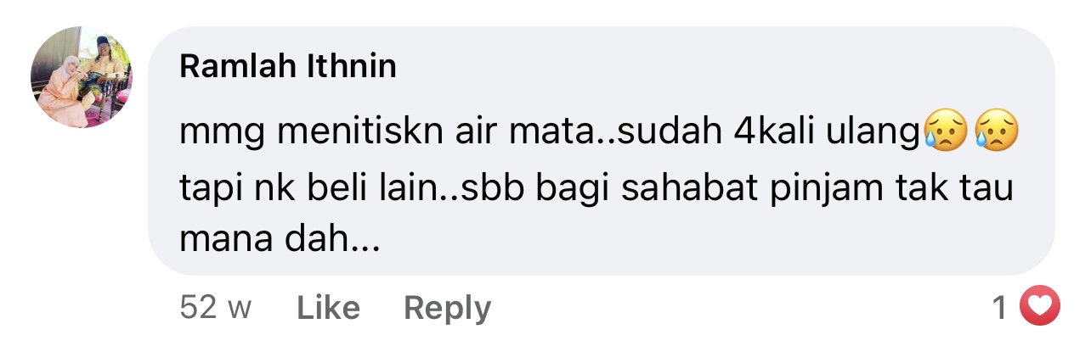This screenshot has width=1091, height=346.
Task: Open Ramlah Ithnin's profile via name
Action: (288, 67)
